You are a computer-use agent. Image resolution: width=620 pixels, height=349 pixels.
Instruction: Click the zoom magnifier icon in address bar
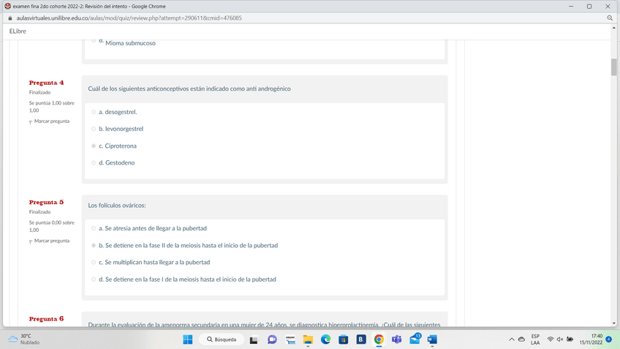[610, 18]
